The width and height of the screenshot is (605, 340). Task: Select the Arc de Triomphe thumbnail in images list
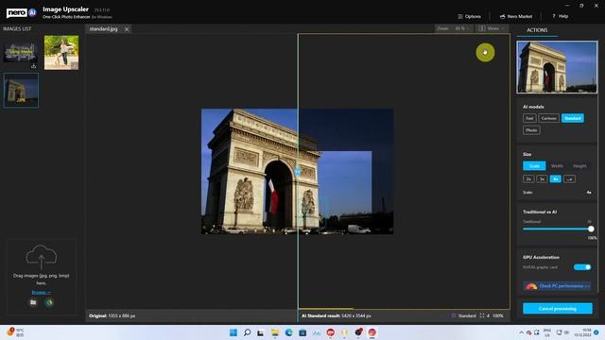[21, 91]
